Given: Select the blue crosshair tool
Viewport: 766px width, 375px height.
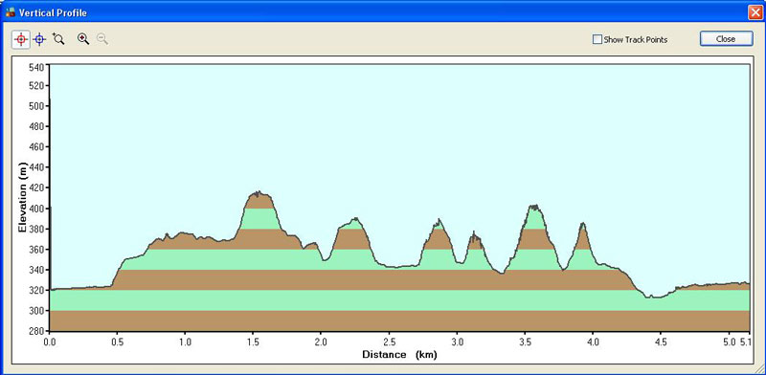Looking at the screenshot, I should [x=40, y=39].
